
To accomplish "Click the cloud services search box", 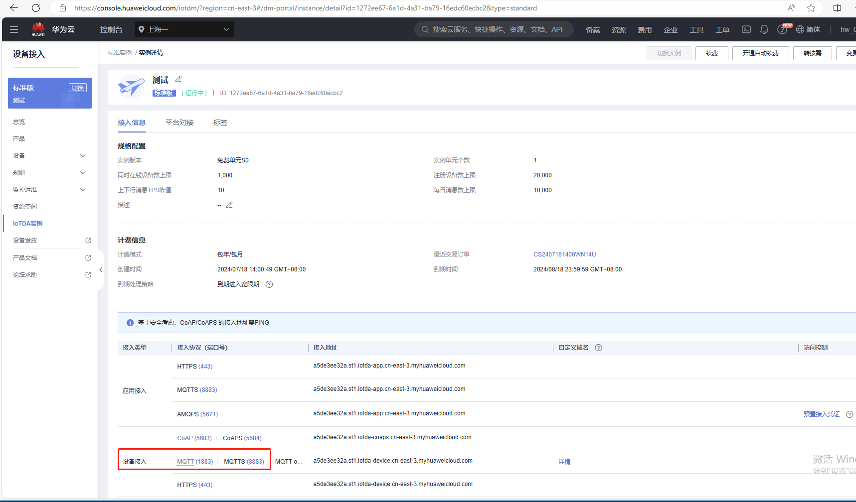I will 494,29.
